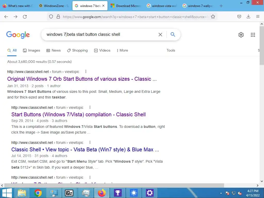Save page to Pocket
Image resolution: width=264 pixels, height=198 pixels.
click(239, 16)
